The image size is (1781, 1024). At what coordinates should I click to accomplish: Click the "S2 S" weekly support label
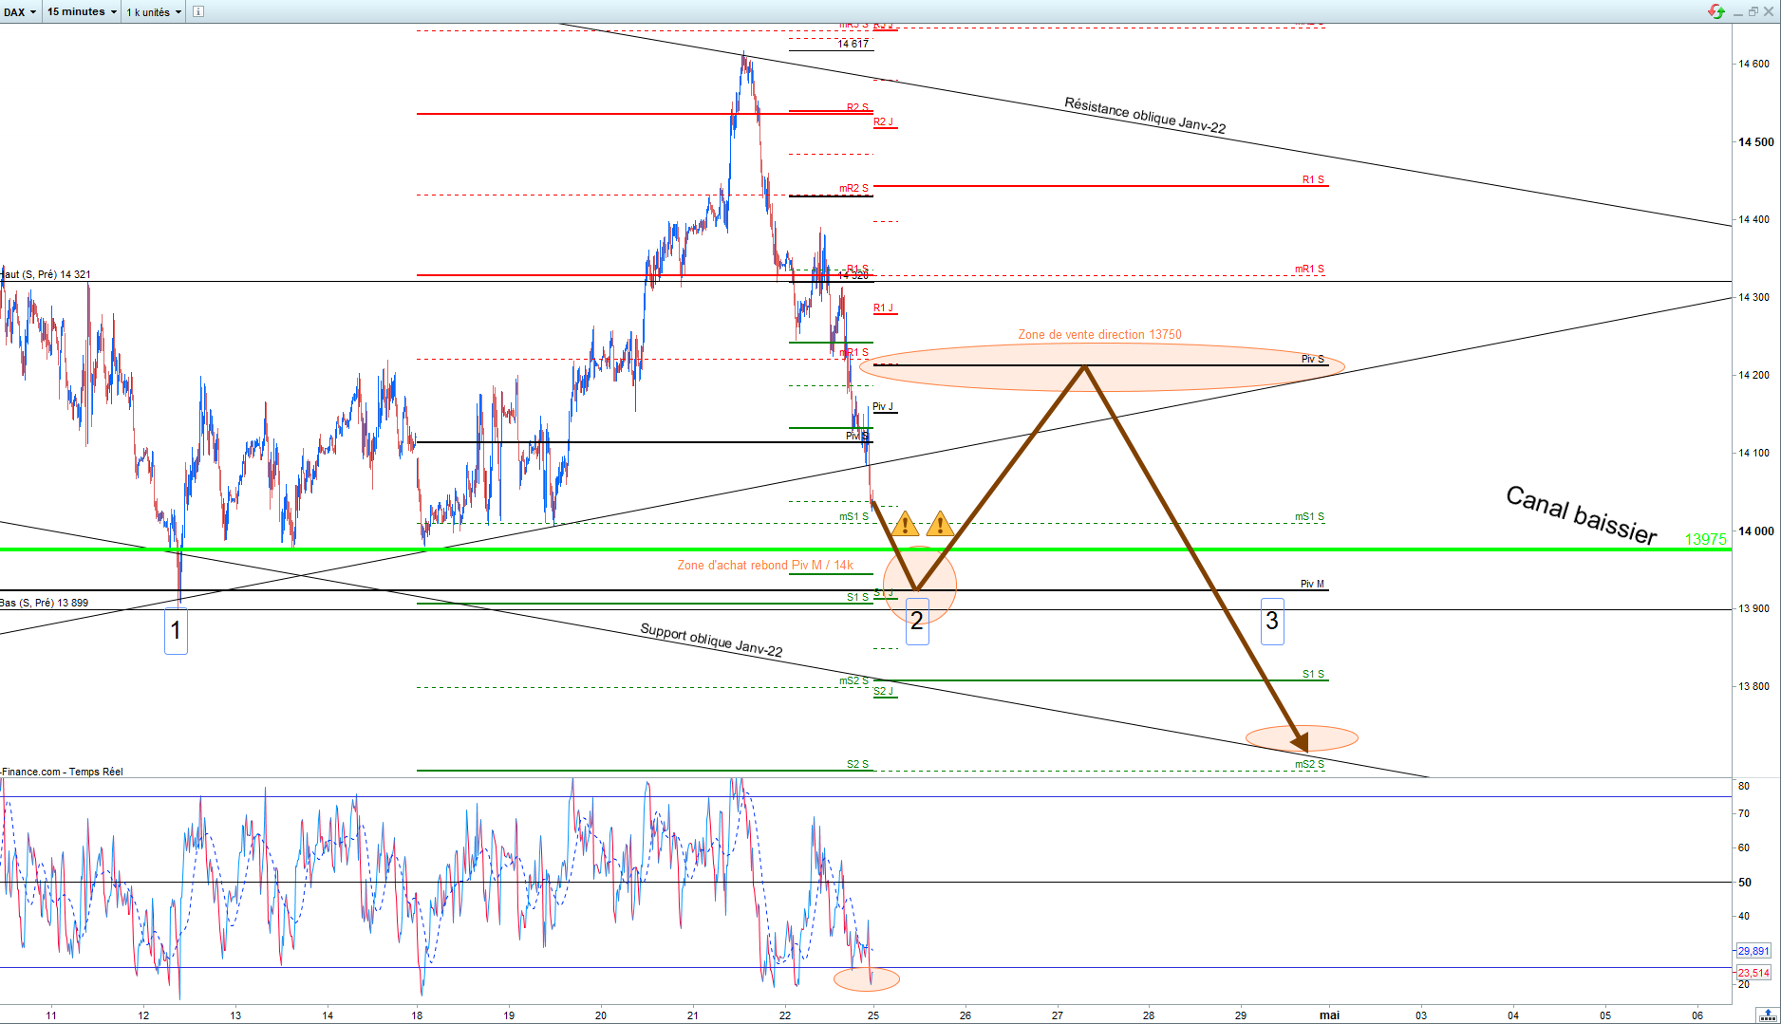(857, 764)
